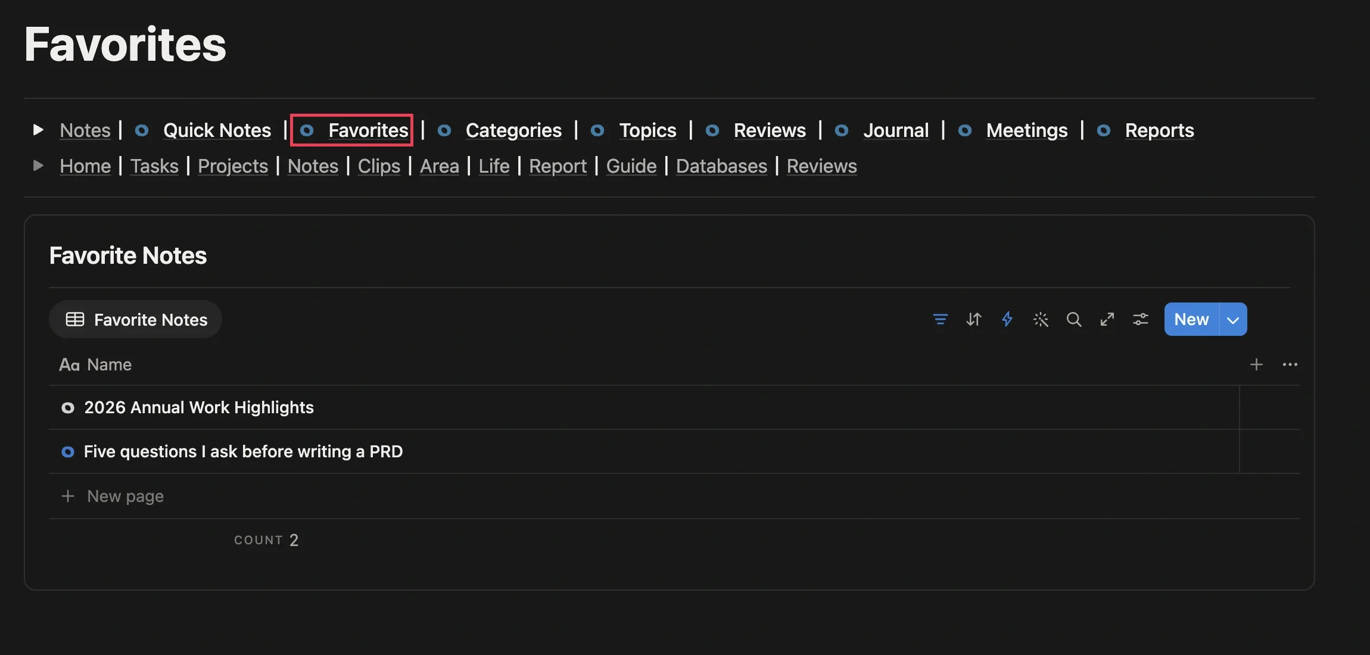Image resolution: width=1370 pixels, height=655 pixels.
Task: Create a new note with the New button
Action: click(x=1191, y=320)
